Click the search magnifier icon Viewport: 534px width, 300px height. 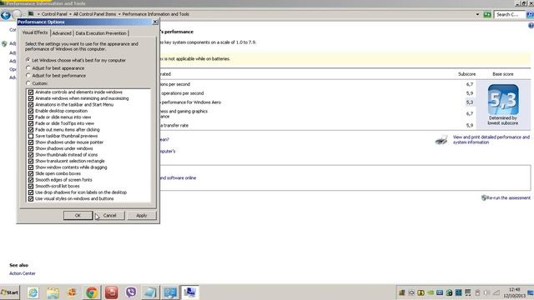pos(530,14)
